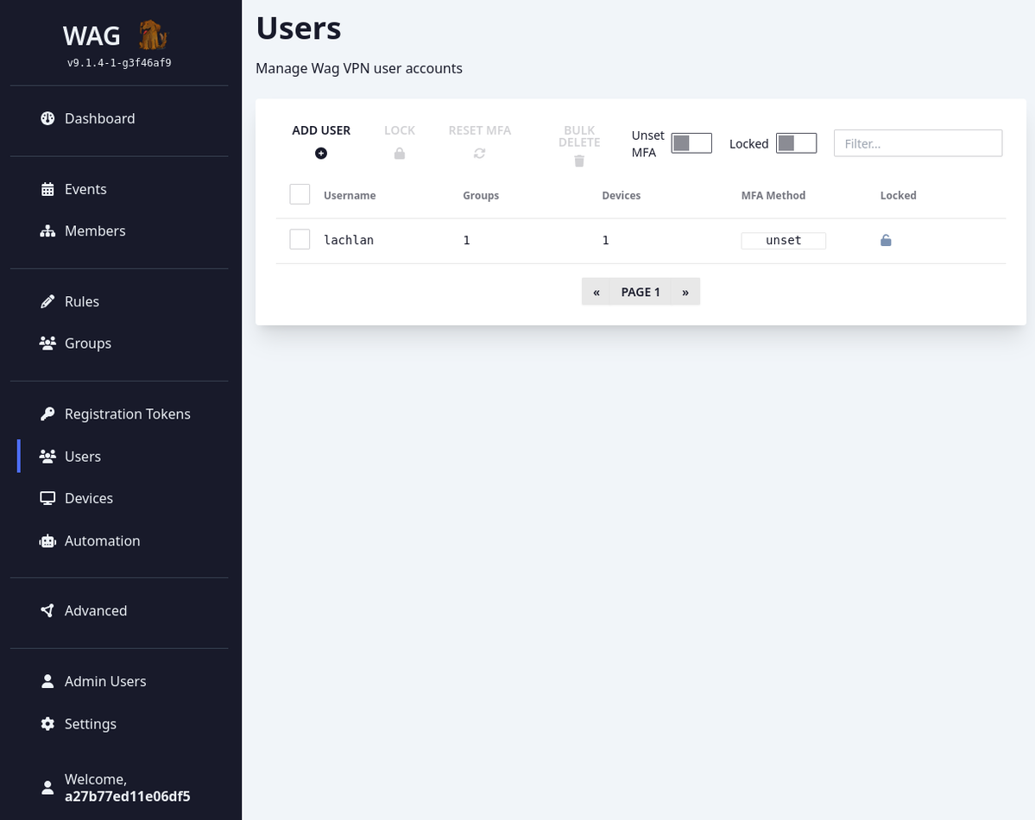Click the unlocked padlock icon for lachlan

tap(886, 241)
